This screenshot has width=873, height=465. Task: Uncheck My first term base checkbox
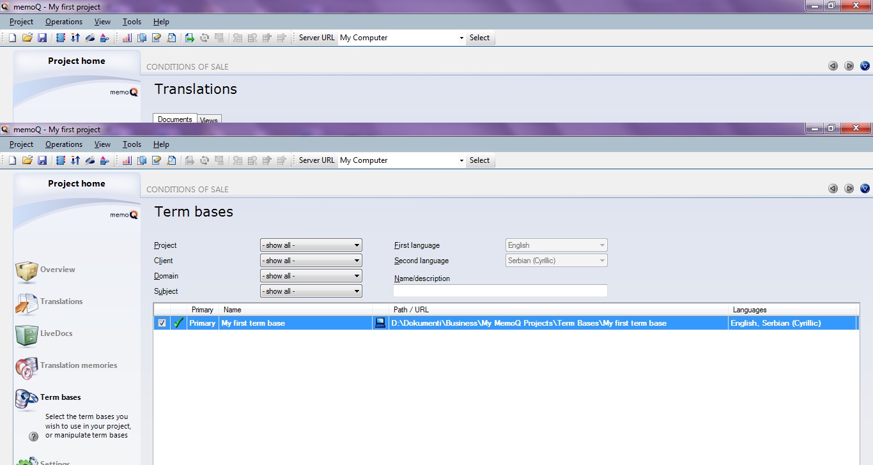click(162, 323)
